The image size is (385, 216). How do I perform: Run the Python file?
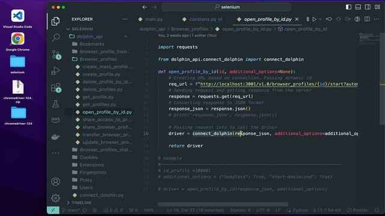314,19
